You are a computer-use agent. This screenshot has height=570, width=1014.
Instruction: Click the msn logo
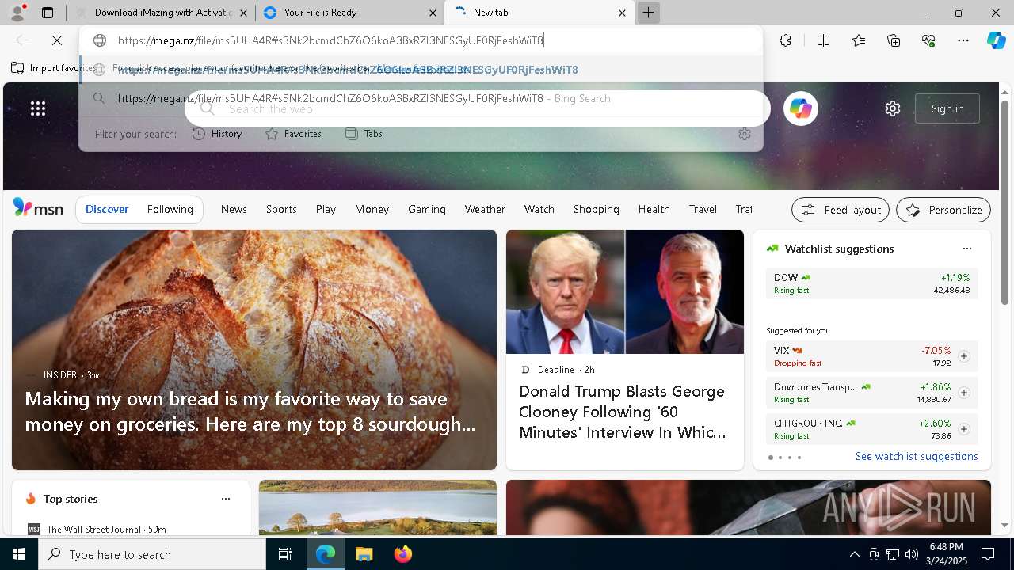click(x=38, y=208)
